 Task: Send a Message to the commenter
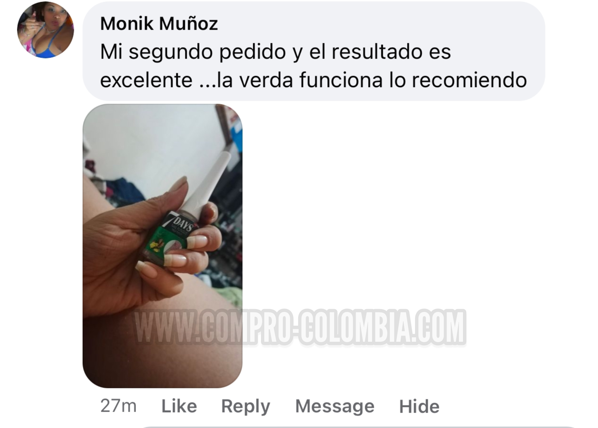coord(335,406)
